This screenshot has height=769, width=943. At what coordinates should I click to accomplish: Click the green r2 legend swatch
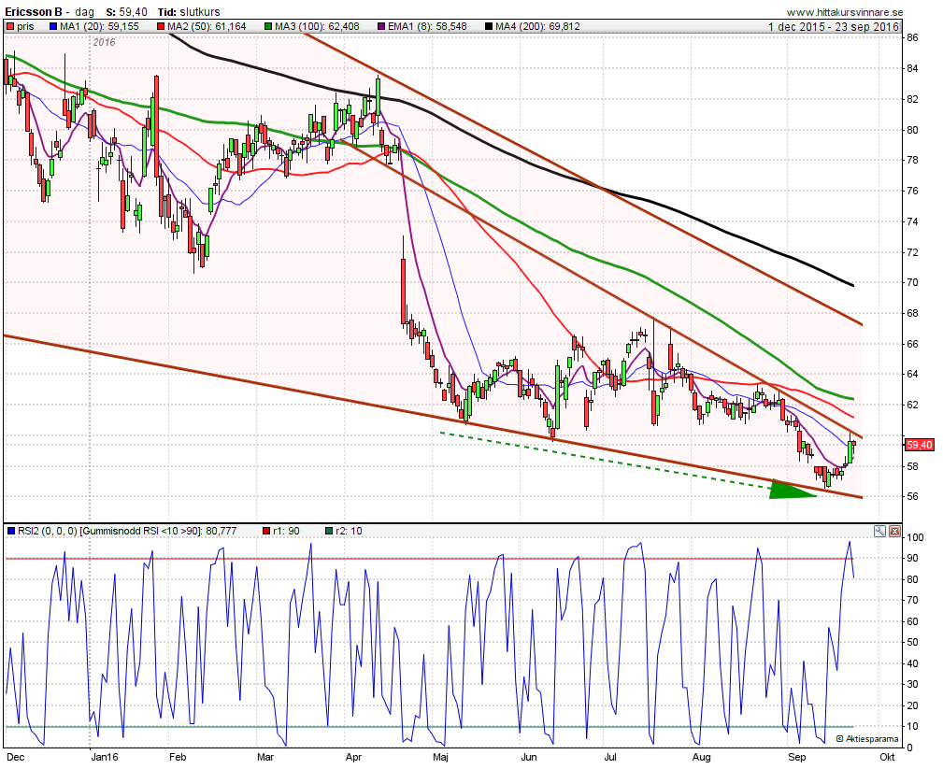tap(328, 531)
